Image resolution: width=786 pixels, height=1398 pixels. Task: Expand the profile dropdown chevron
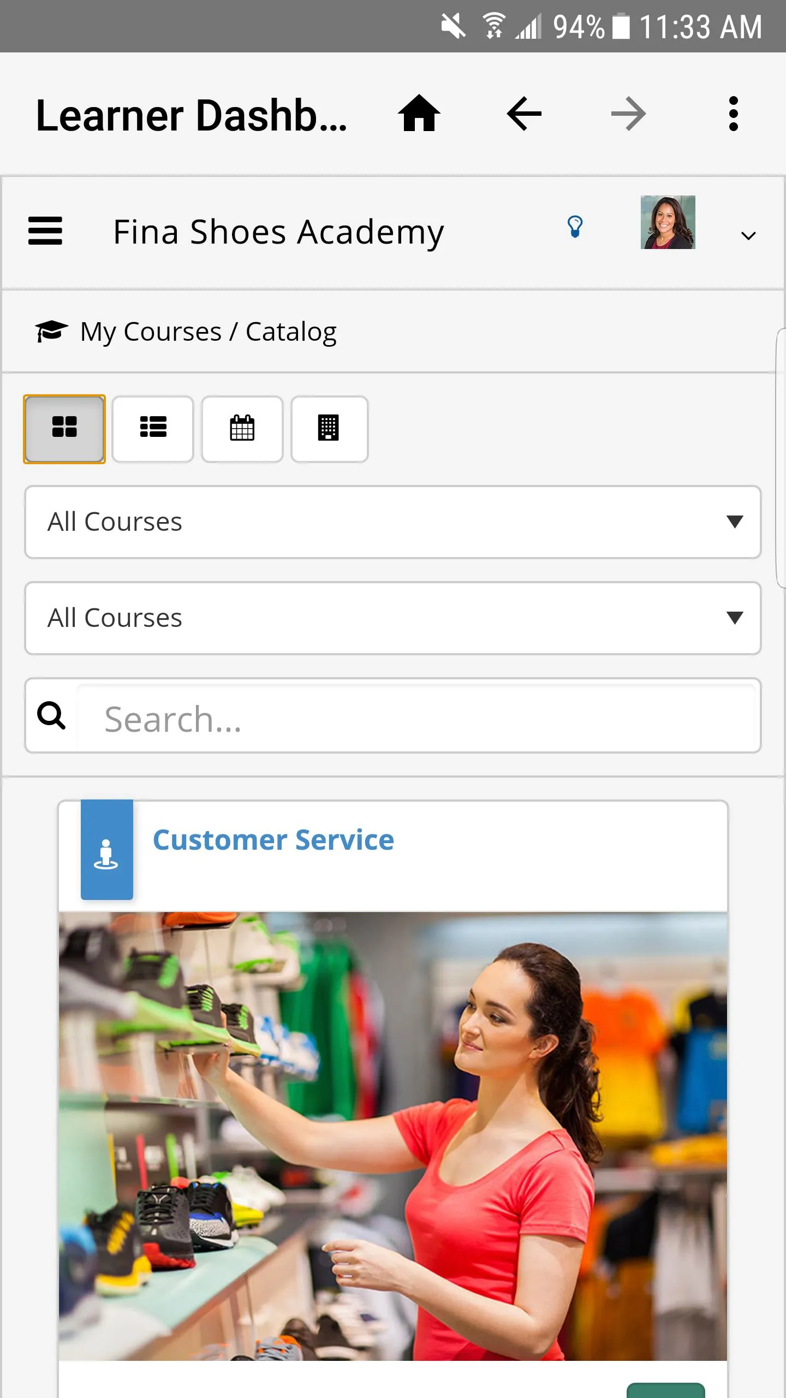pyautogui.click(x=748, y=236)
